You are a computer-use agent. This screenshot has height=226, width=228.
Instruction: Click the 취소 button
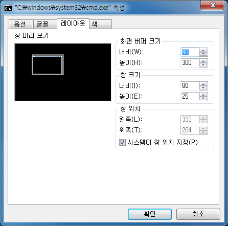[x=198, y=214]
